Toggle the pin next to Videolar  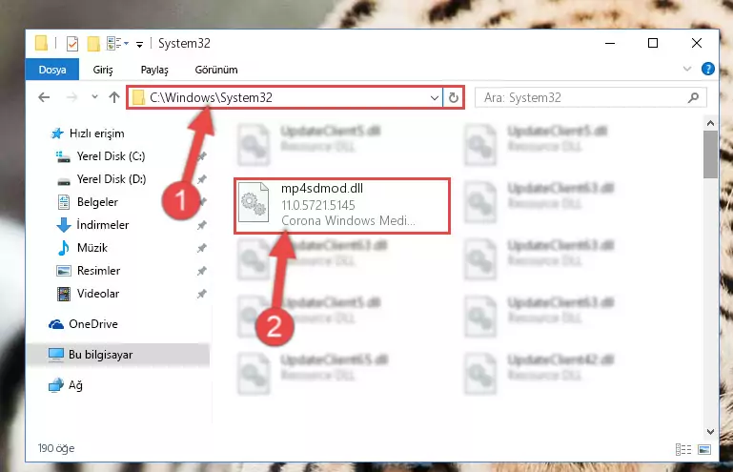pyautogui.click(x=201, y=294)
